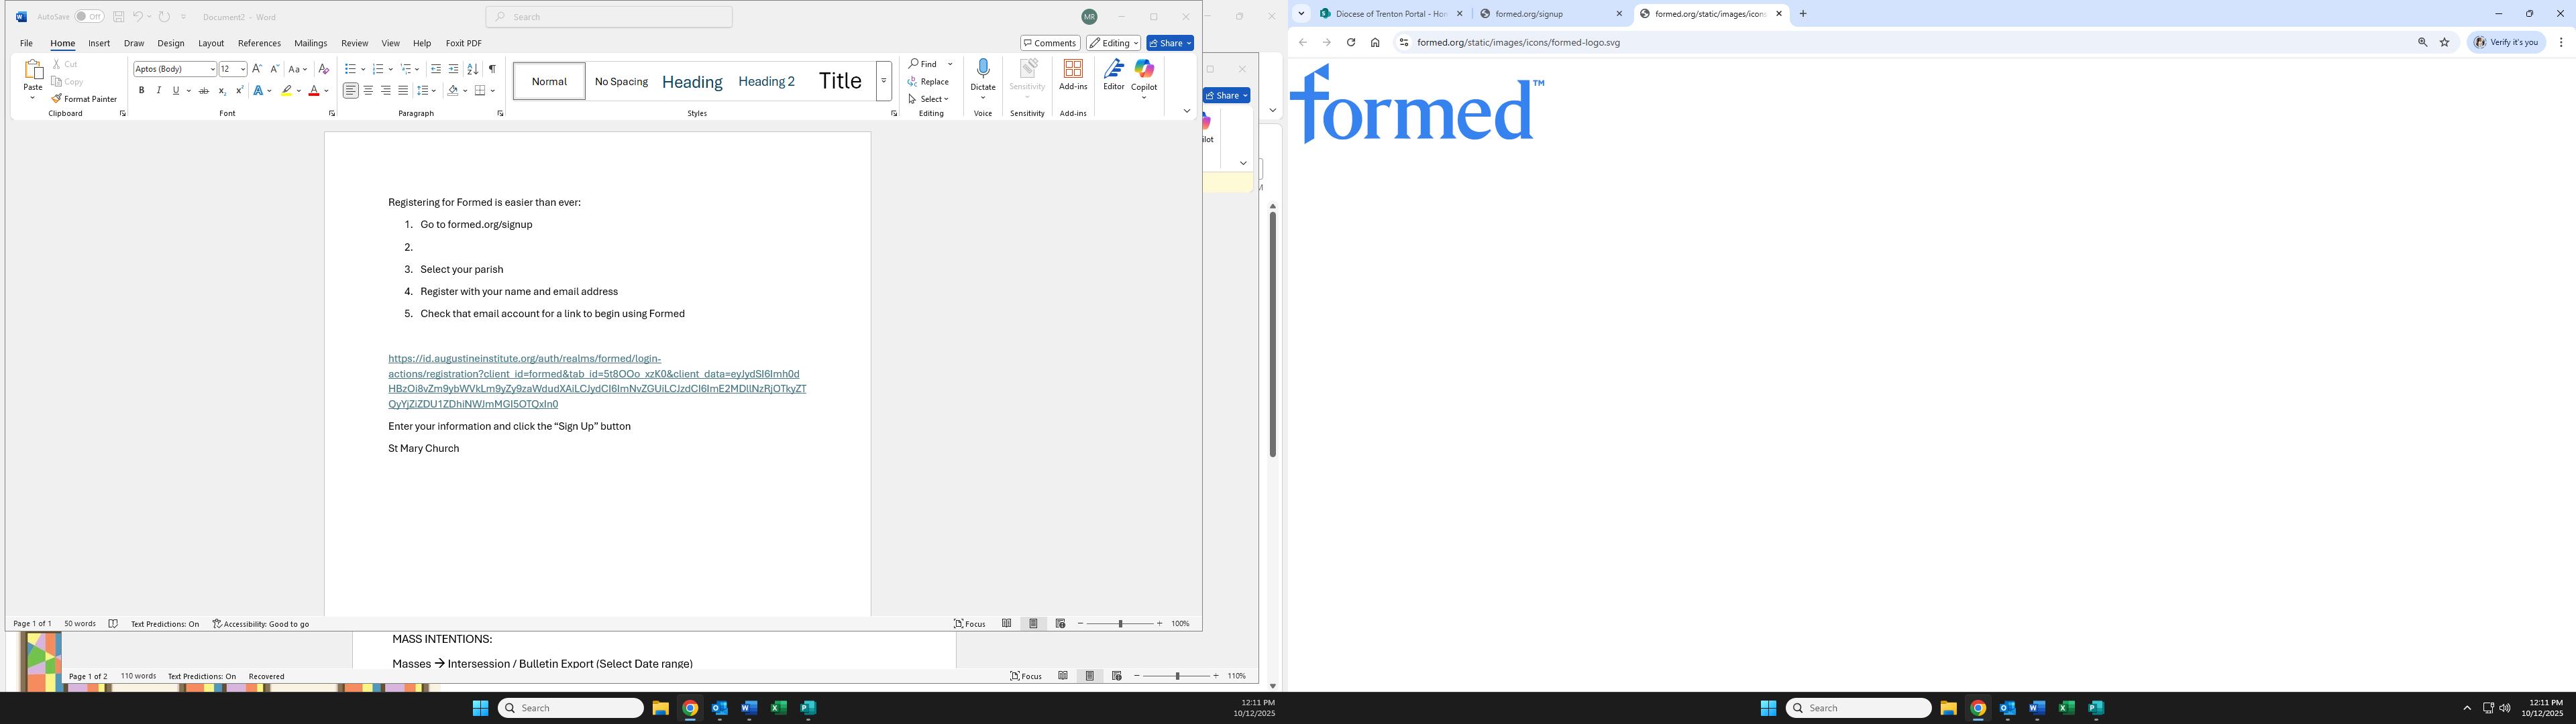Open the font size dropdown

point(243,69)
